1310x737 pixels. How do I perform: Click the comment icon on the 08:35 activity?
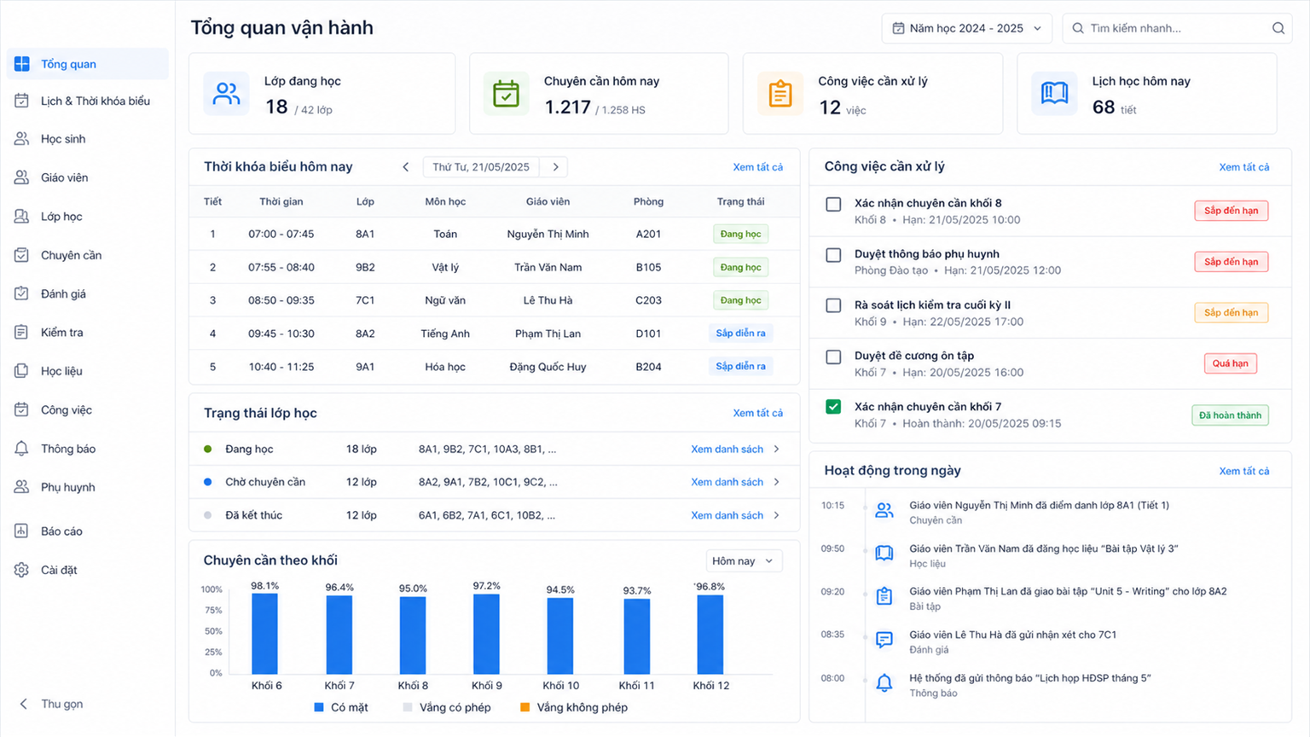click(884, 640)
